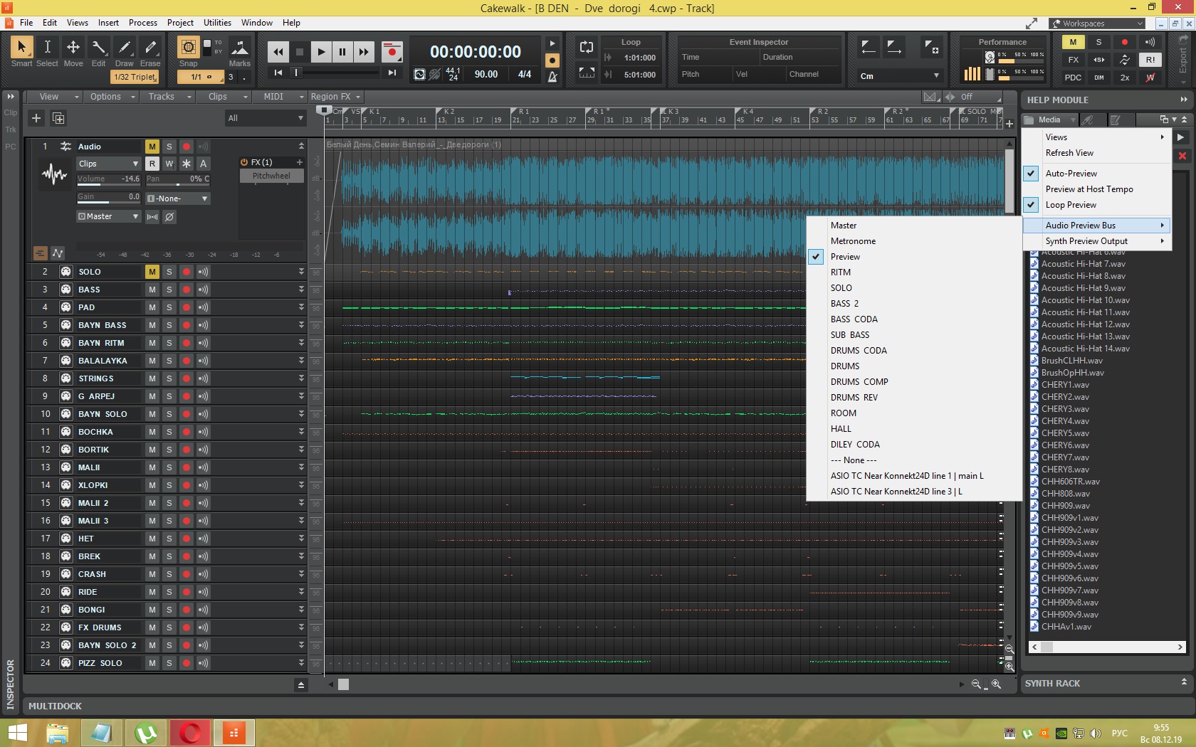Viewport: 1196px width, 747px height.
Task: Select the Draw tool
Action: pyautogui.click(x=125, y=48)
